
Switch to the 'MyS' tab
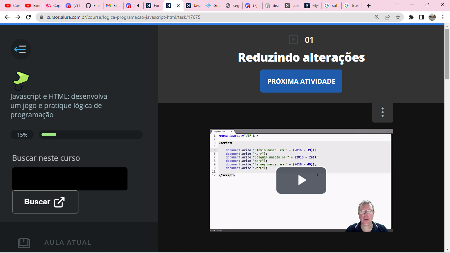[x=312, y=6]
